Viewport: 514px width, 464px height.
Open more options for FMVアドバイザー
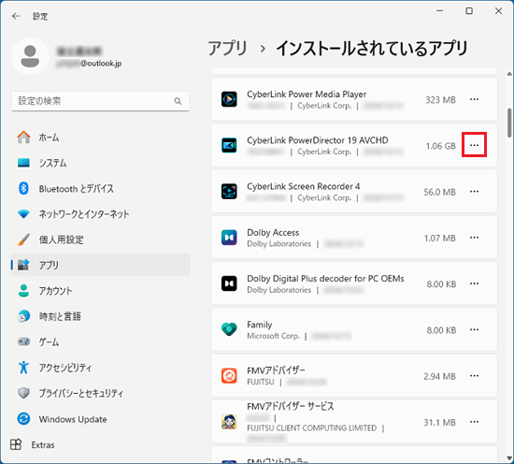[475, 376]
